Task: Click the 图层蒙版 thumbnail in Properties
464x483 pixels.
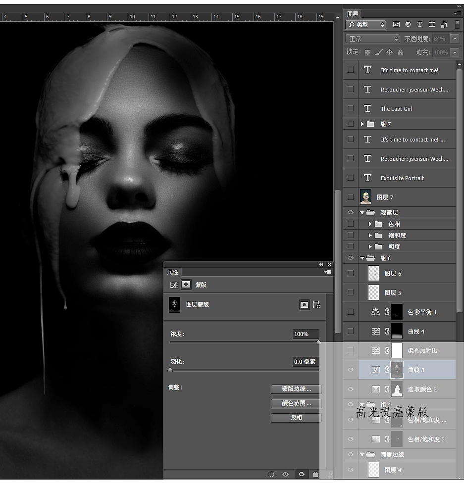Action: click(x=174, y=305)
